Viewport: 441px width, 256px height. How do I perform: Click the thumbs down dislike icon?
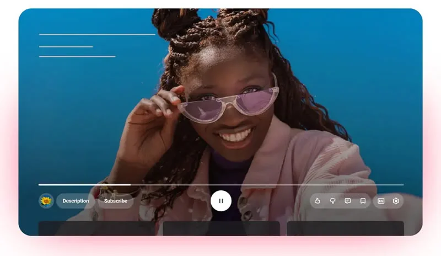(x=332, y=201)
